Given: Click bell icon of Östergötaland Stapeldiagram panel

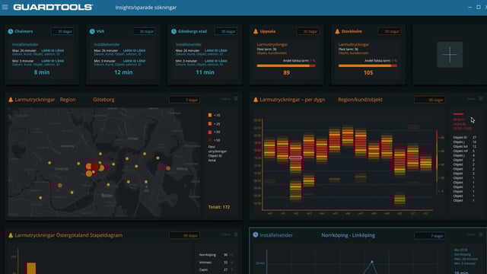Looking at the screenshot, I should coord(11,235).
